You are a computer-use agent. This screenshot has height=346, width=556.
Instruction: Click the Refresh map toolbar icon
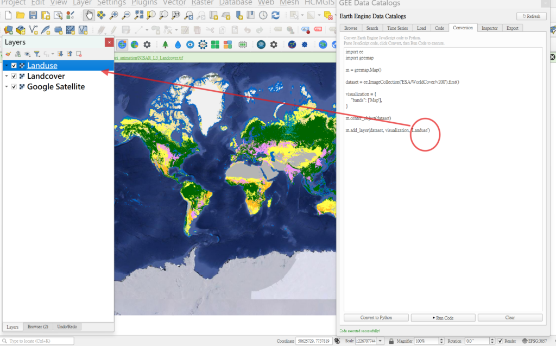click(x=276, y=15)
